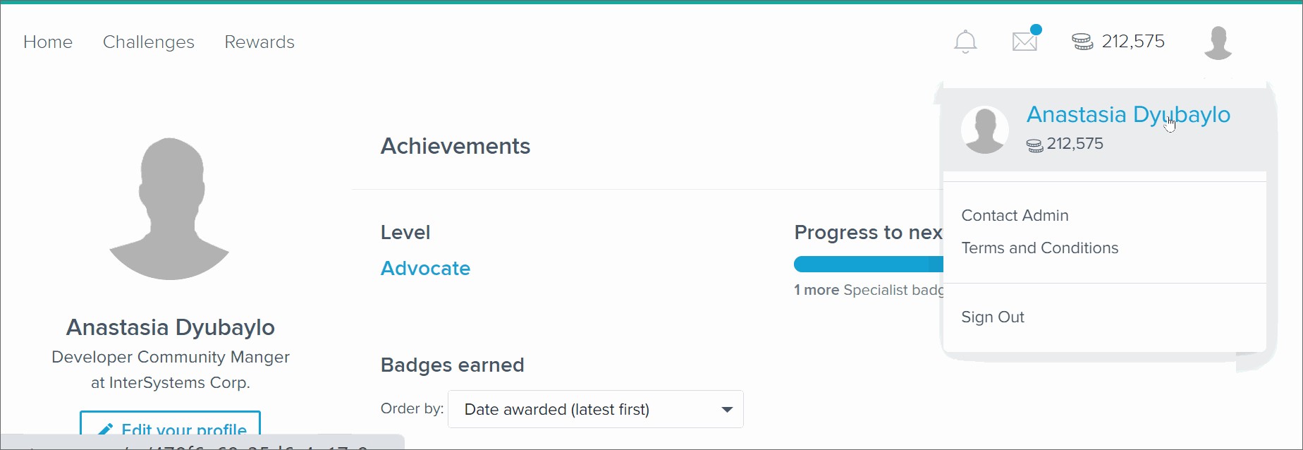Select Contact Admin from the account menu
Image resolution: width=1303 pixels, height=450 pixels.
coord(1015,216)
